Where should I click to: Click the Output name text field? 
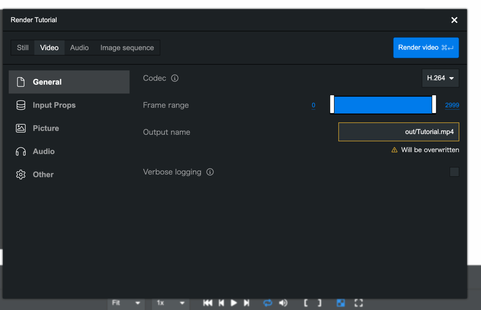tap(399, 132)
